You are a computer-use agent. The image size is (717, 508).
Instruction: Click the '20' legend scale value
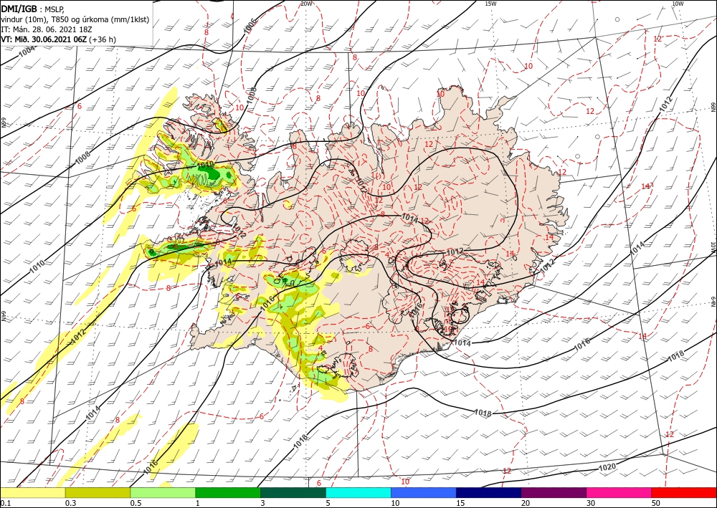pyautogui.click(x=526, y=503)
